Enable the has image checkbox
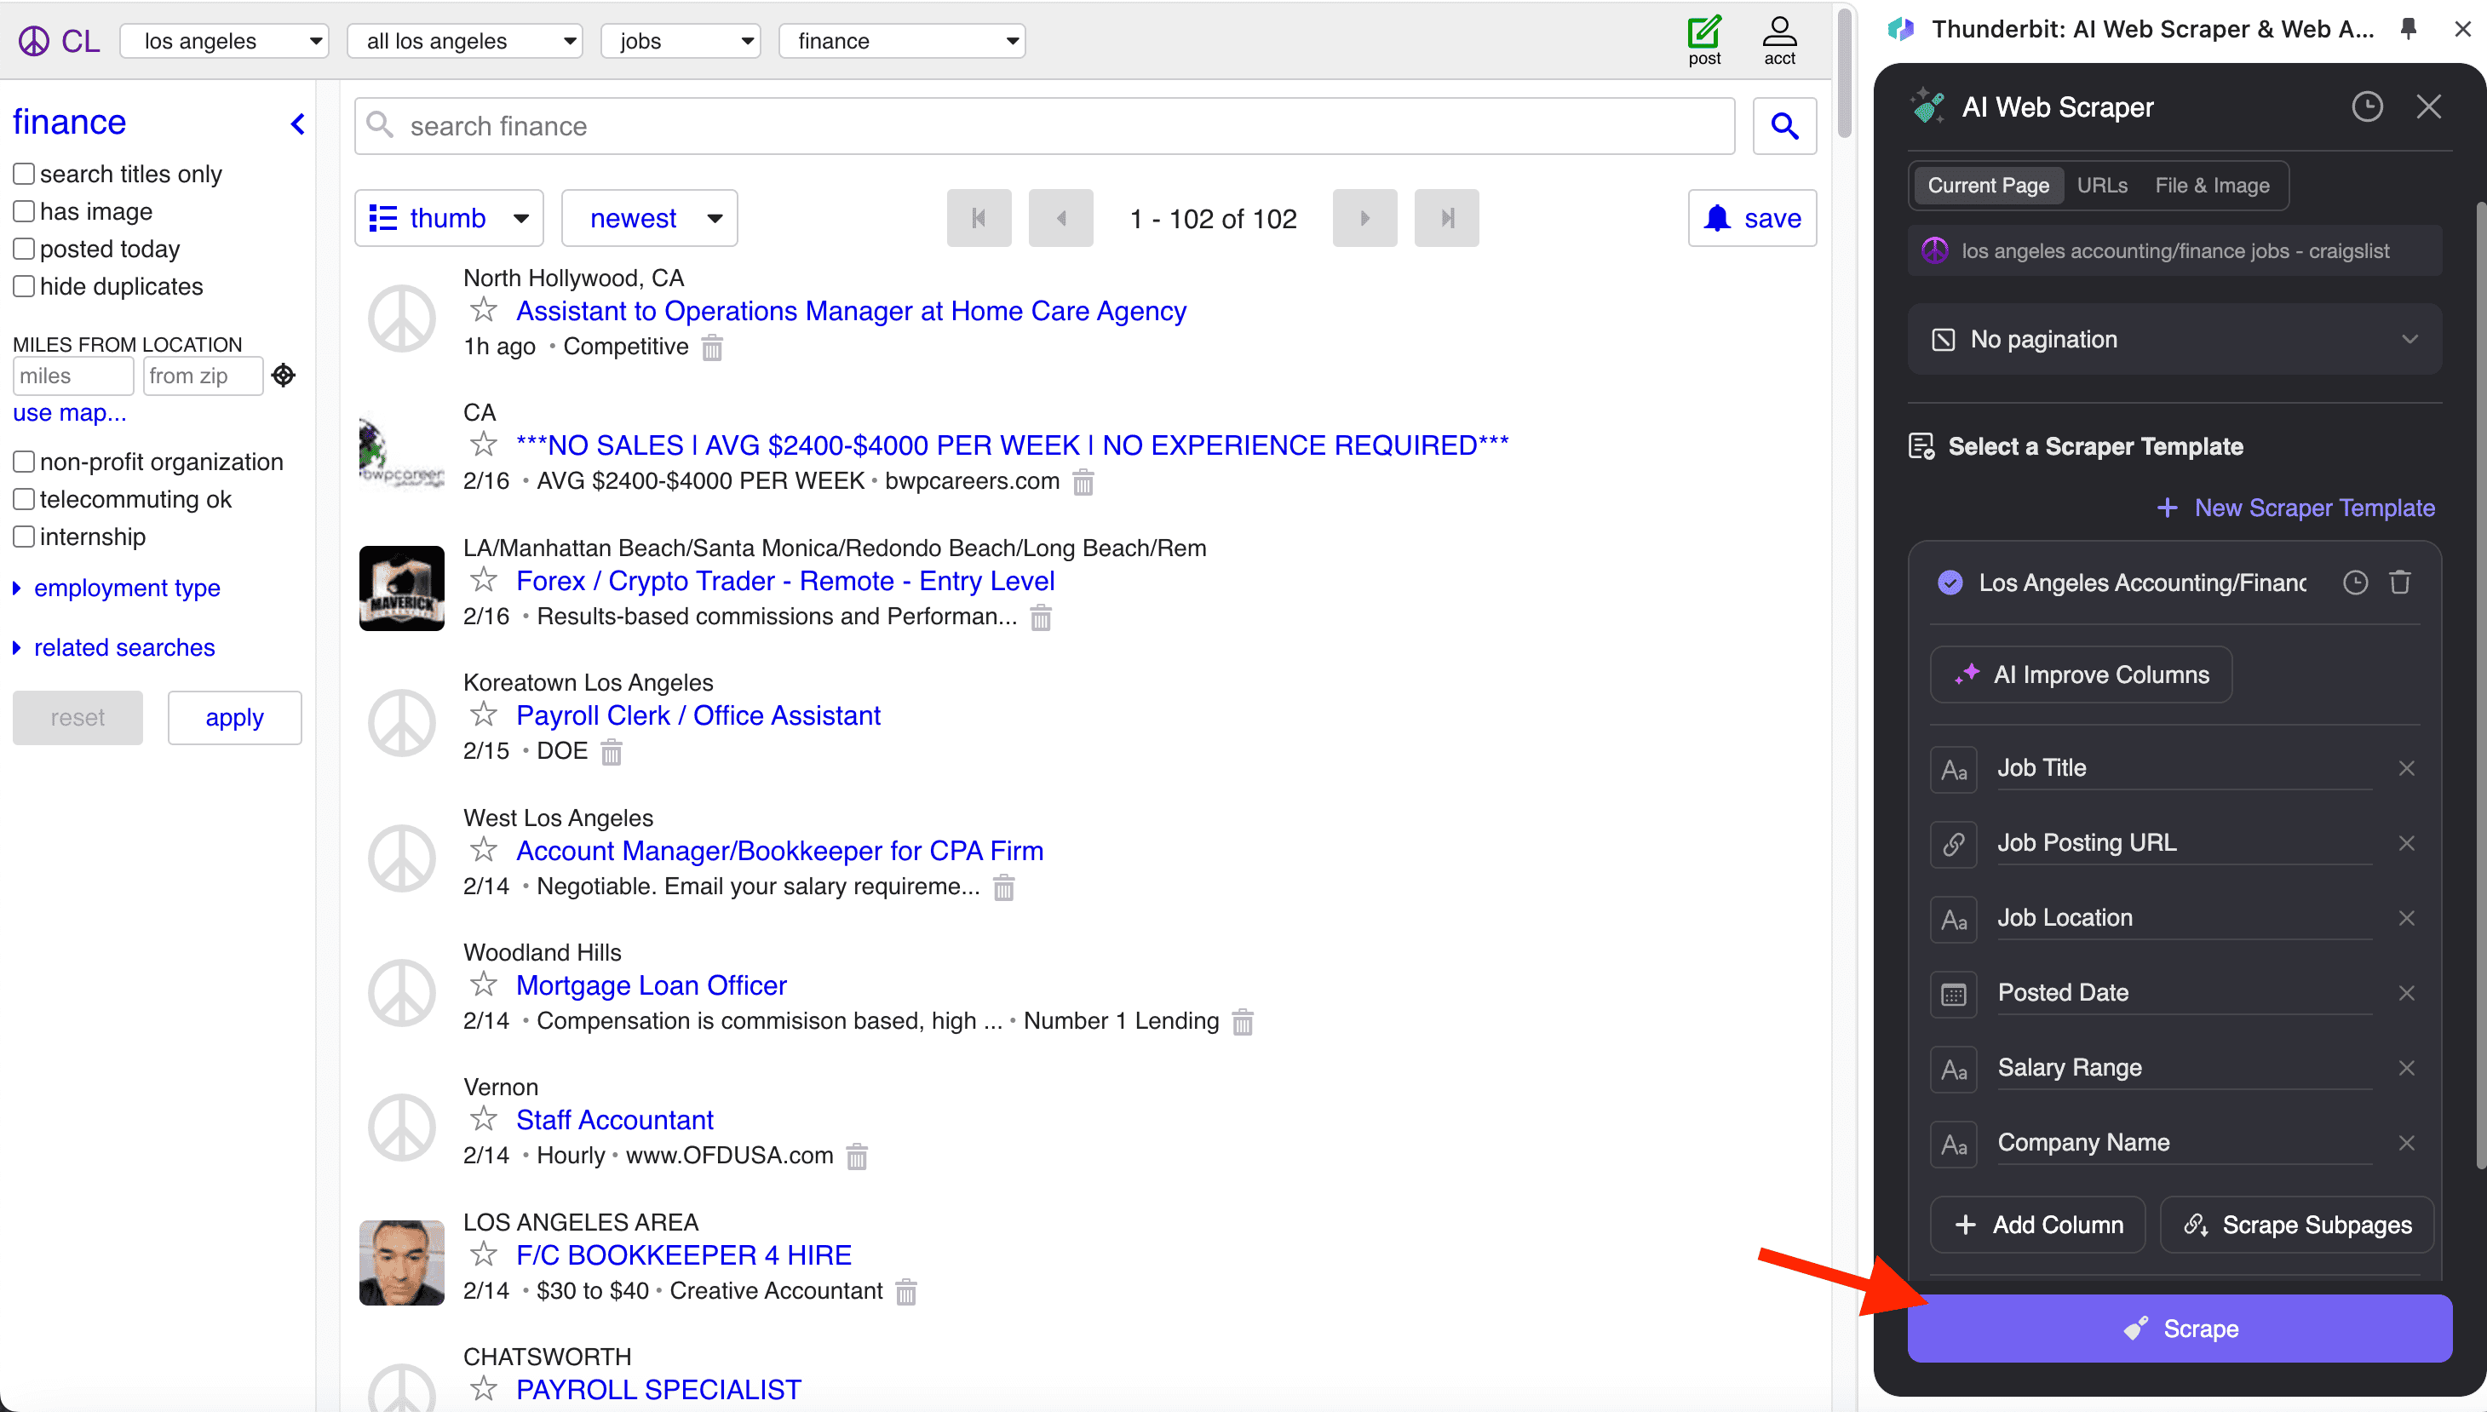Viewport: 2487px width, 1412px height. (24, 211)
